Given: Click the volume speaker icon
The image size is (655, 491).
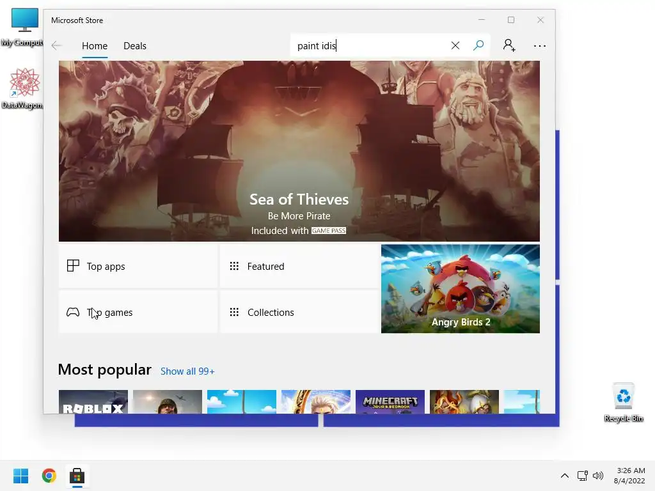Looking at the screenshot, I should [x=598, y=476].
